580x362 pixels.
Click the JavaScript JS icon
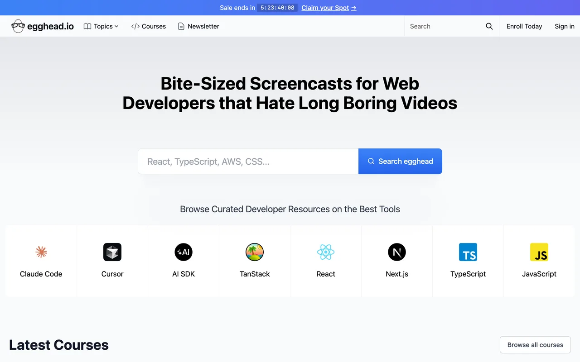pyautogui.click(x=539, y=252)
